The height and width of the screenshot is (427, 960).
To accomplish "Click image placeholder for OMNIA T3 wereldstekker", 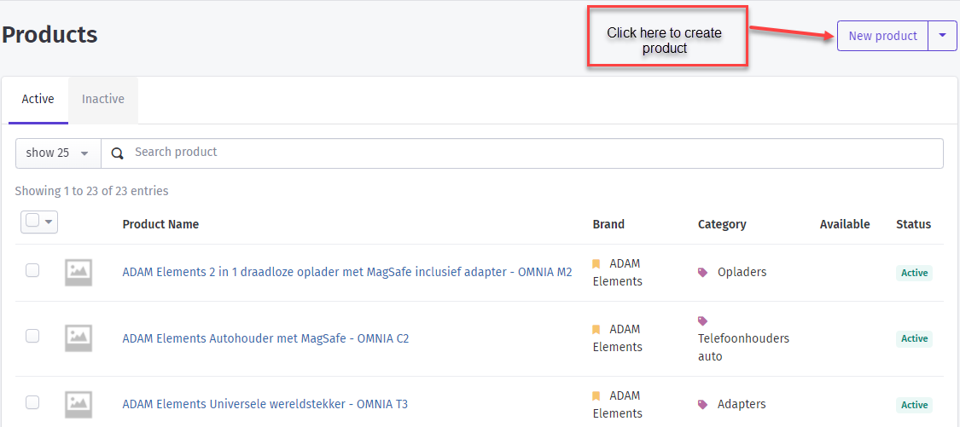I will [x=79, y=404].
